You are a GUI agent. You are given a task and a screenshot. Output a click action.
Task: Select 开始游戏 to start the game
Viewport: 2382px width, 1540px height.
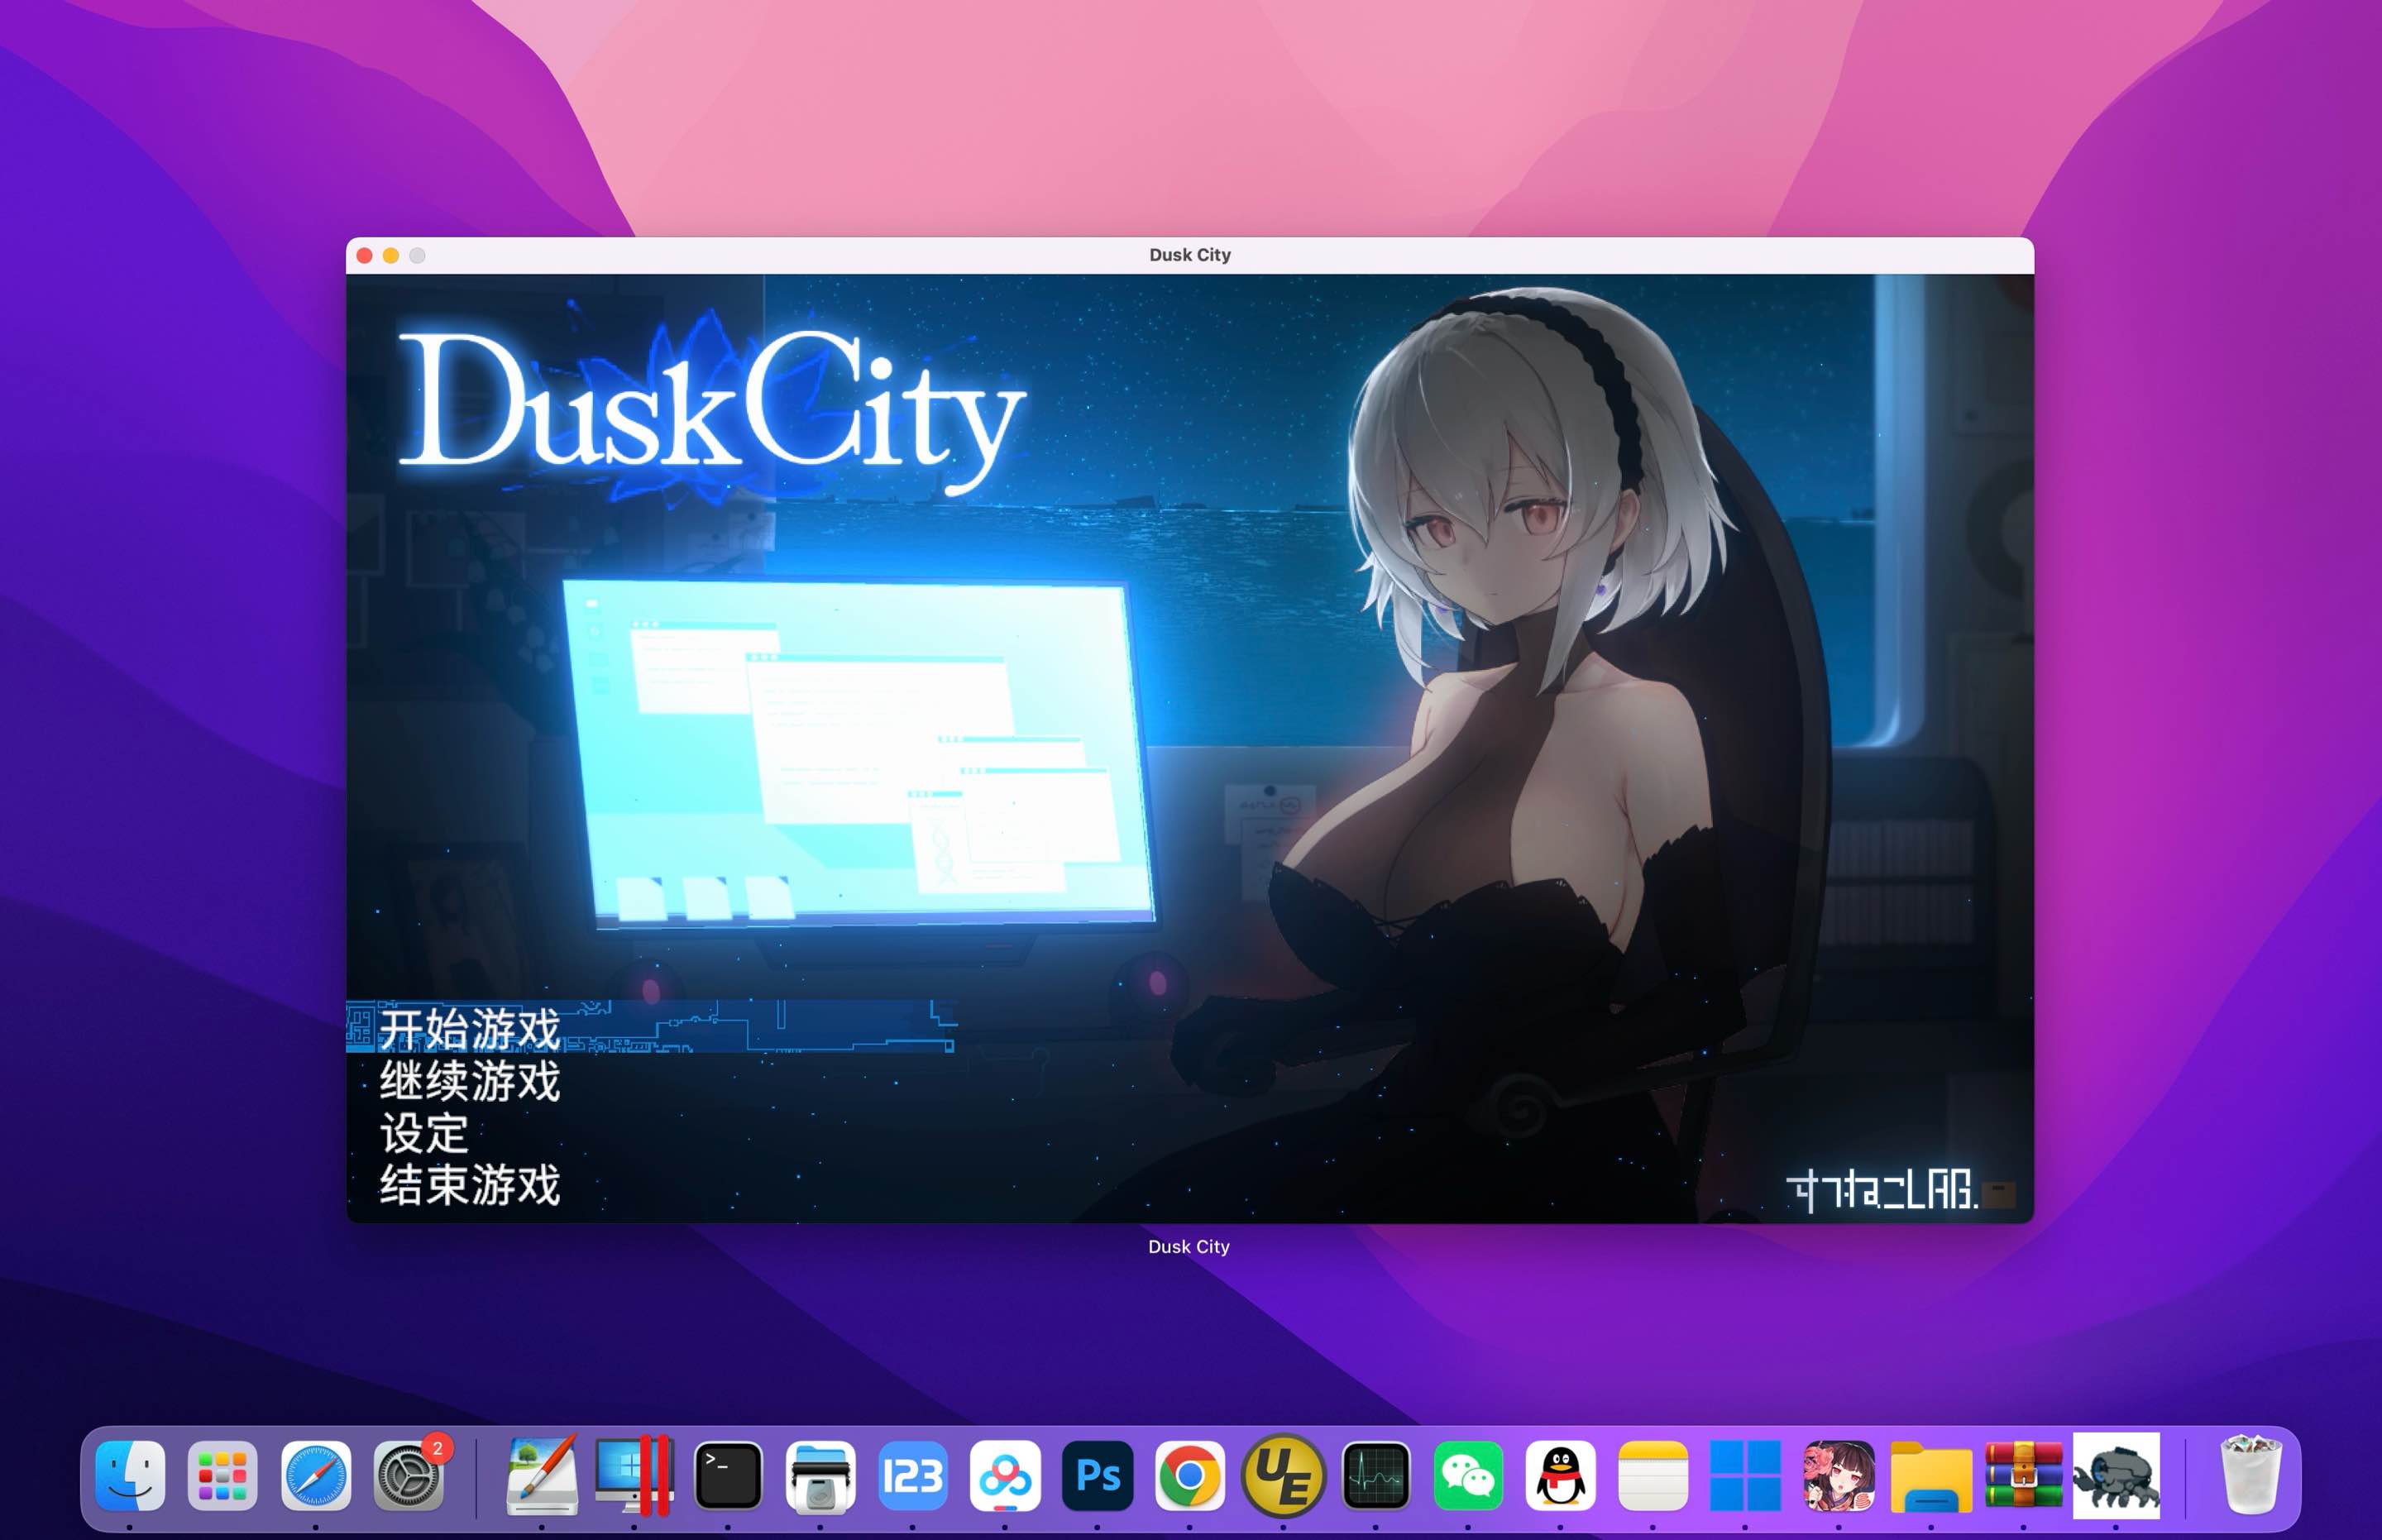pos(469,1028)
